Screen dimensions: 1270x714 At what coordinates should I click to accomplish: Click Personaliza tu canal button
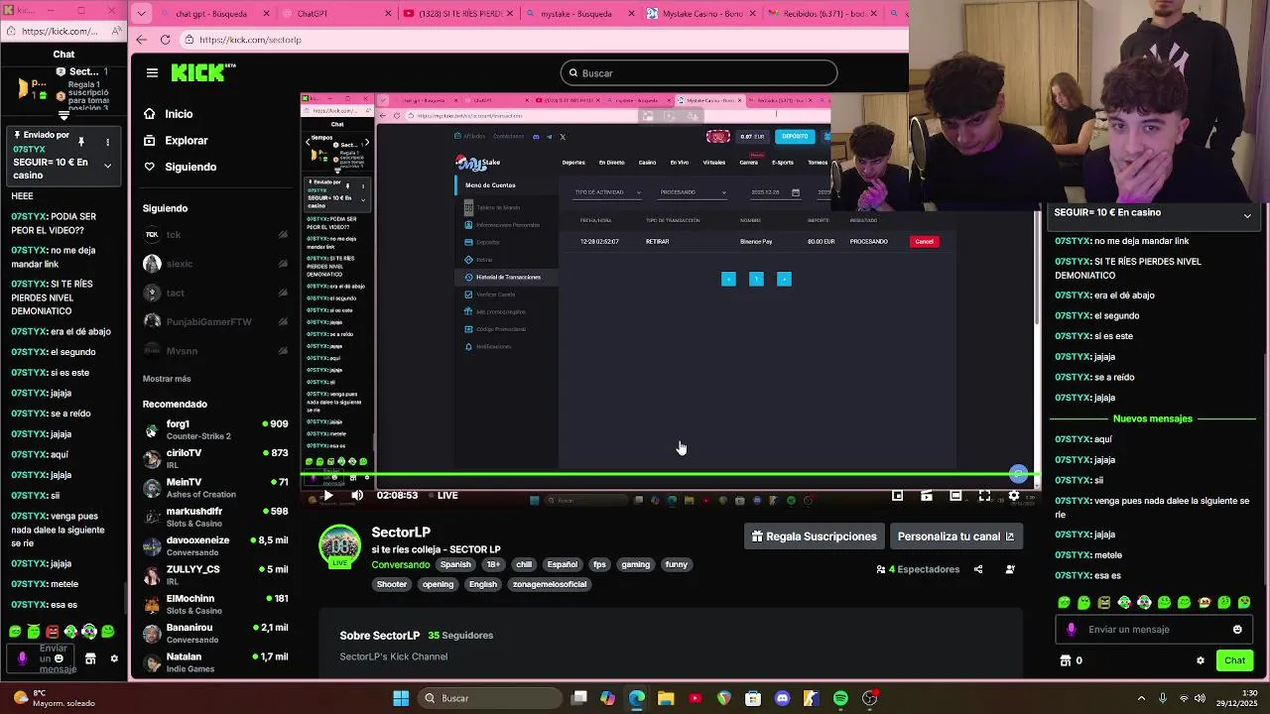click(956, 536)
